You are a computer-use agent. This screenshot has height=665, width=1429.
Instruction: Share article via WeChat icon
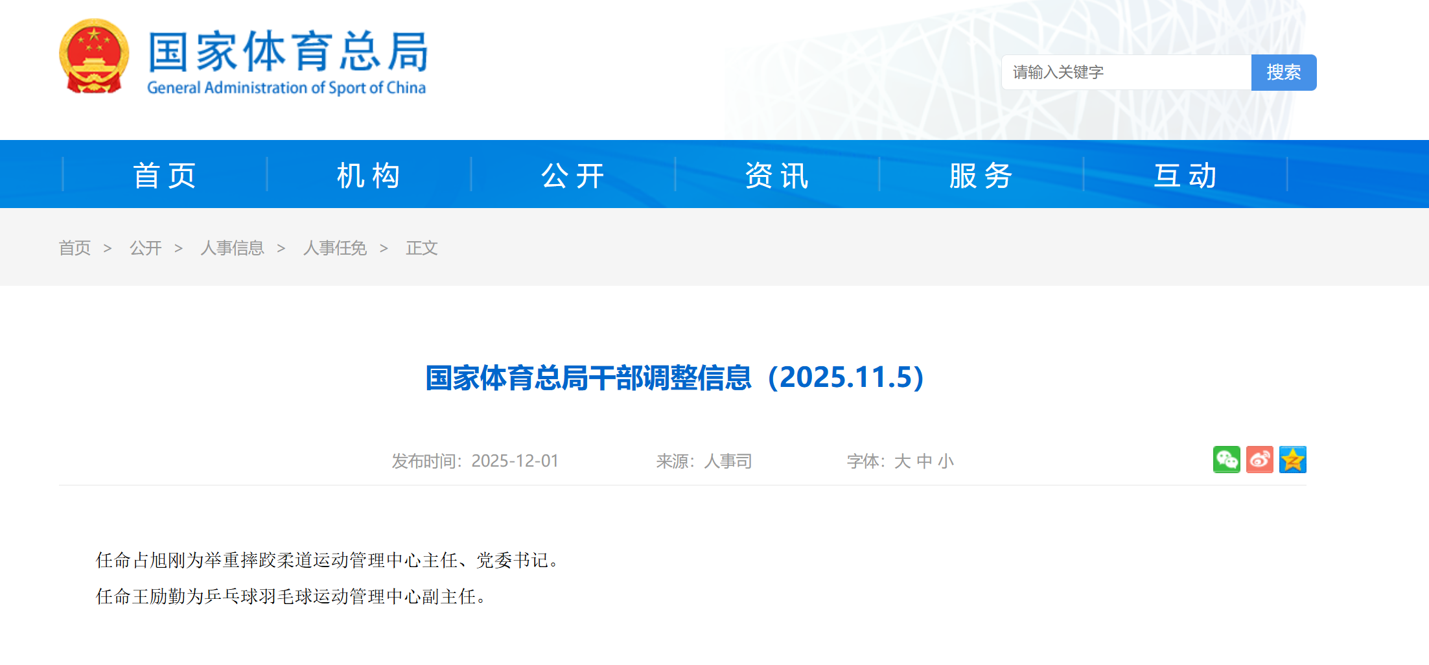point(1226,460)
